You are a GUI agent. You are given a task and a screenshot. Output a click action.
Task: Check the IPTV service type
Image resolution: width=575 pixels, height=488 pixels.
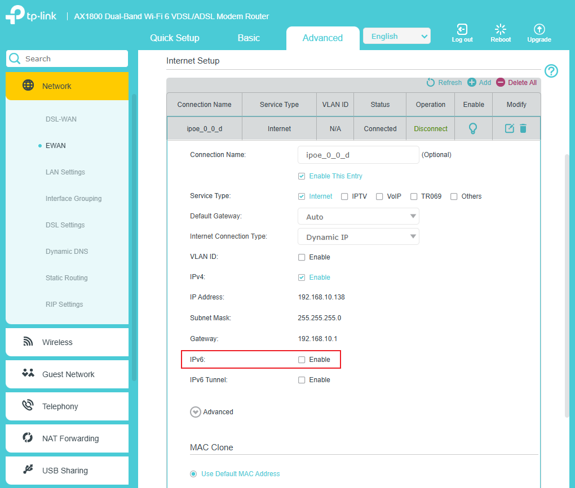click(x=344, y=196)
